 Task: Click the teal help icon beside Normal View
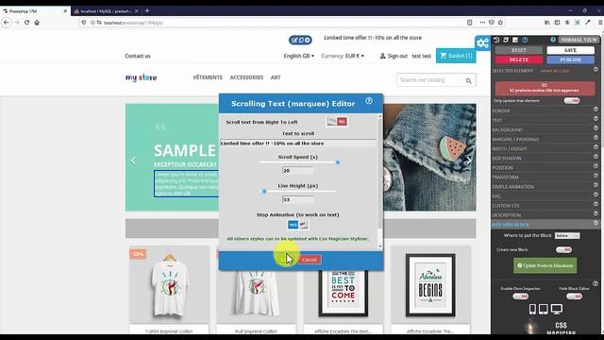(553, 40)
